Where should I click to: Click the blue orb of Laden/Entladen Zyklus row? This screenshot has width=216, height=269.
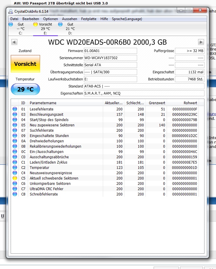coord(15,162)
